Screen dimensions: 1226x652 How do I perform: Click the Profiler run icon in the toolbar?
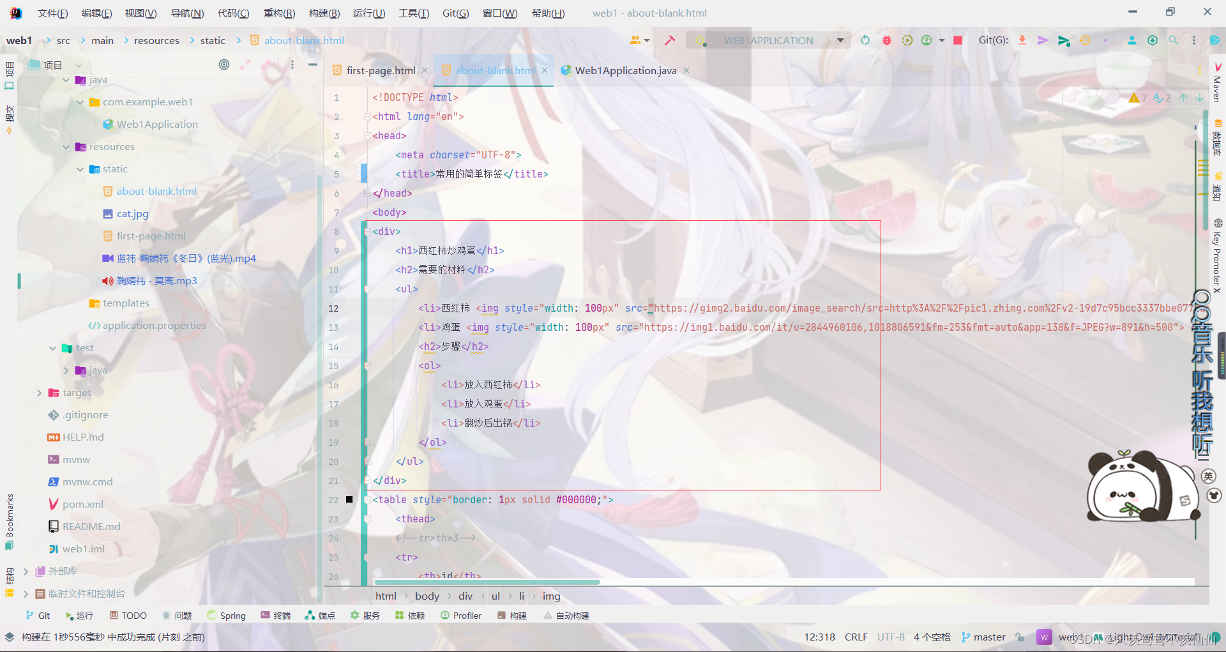click(927, 40)
